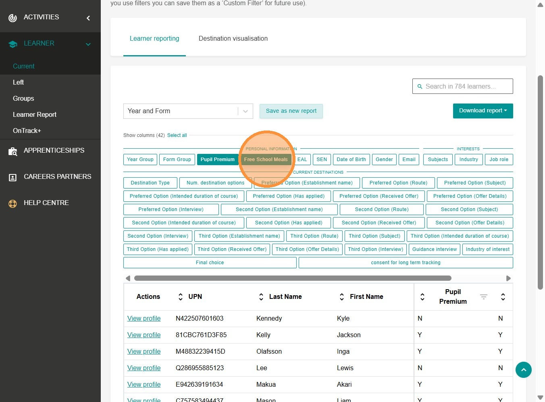
Task: Click the magnifier icon in the search box
Action: (x=420, y=86)
